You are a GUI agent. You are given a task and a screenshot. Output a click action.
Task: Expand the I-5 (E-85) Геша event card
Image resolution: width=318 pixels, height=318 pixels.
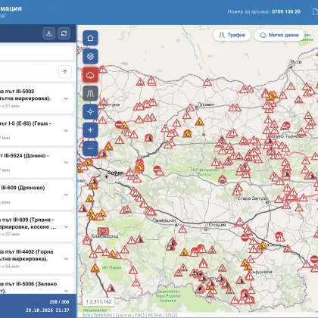[x=67, y=130]
